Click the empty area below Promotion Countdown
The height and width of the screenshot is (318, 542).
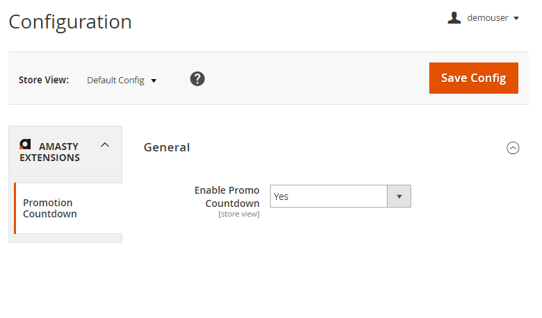67,238
